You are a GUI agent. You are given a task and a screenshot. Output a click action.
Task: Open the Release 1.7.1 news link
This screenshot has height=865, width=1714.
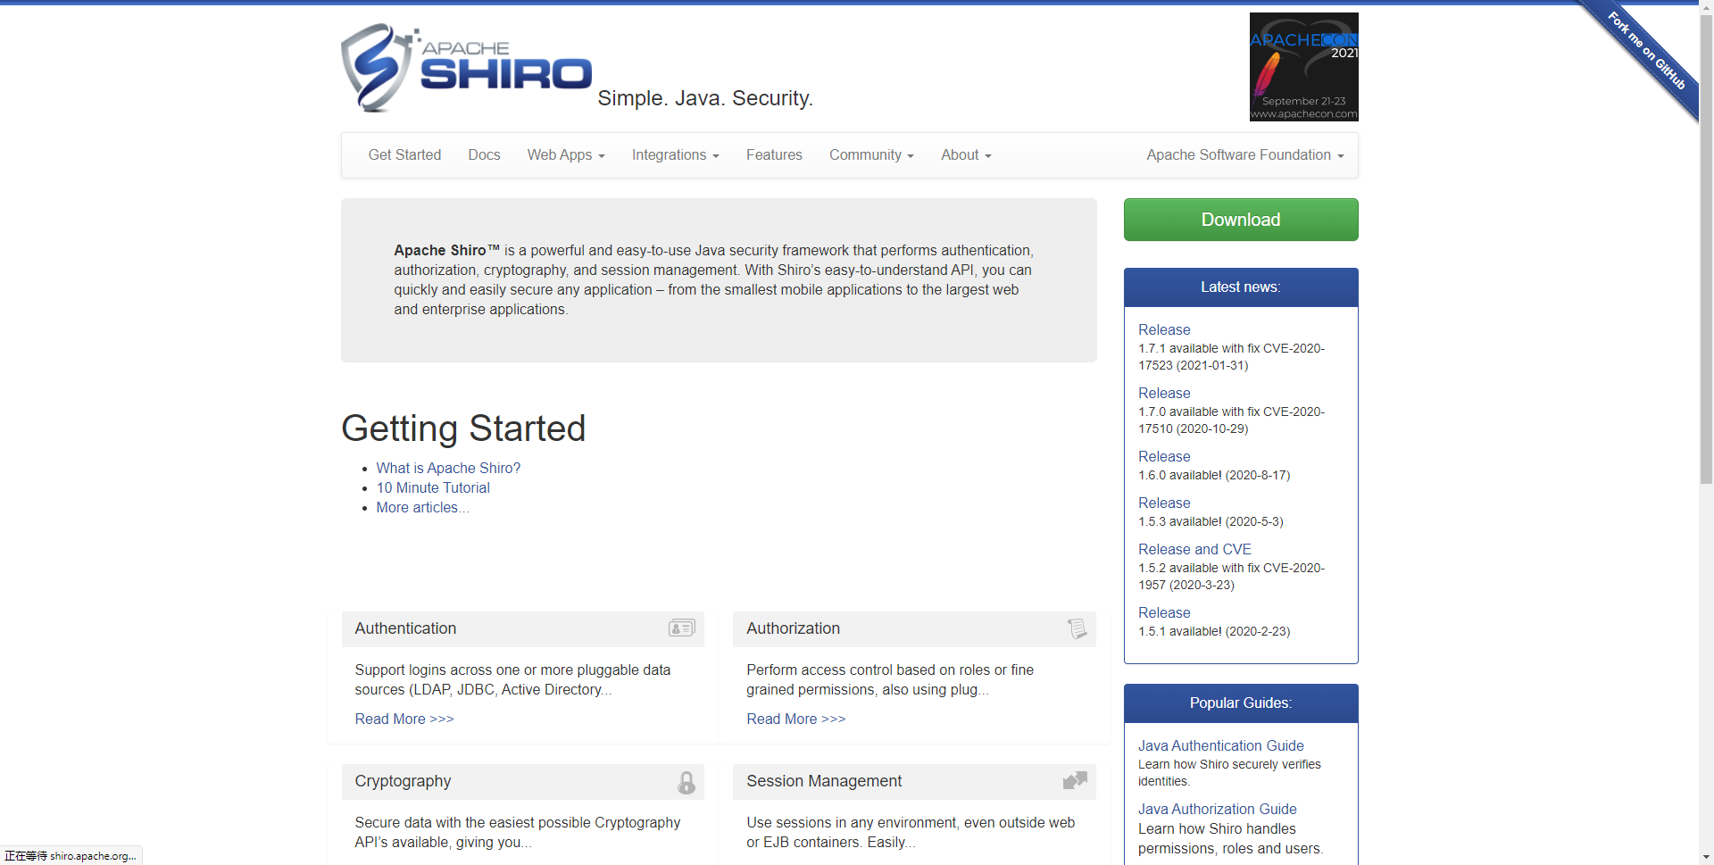pyautogui.click(x=1164, y=329)
